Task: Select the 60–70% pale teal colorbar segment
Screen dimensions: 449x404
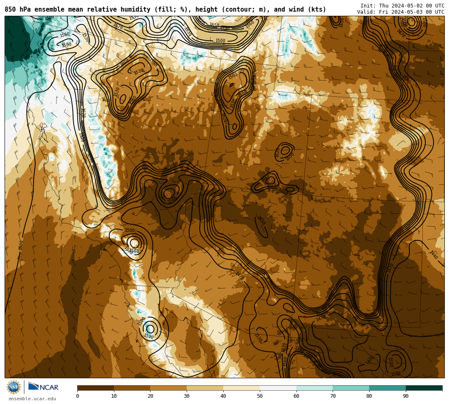Action: point(314,388)
